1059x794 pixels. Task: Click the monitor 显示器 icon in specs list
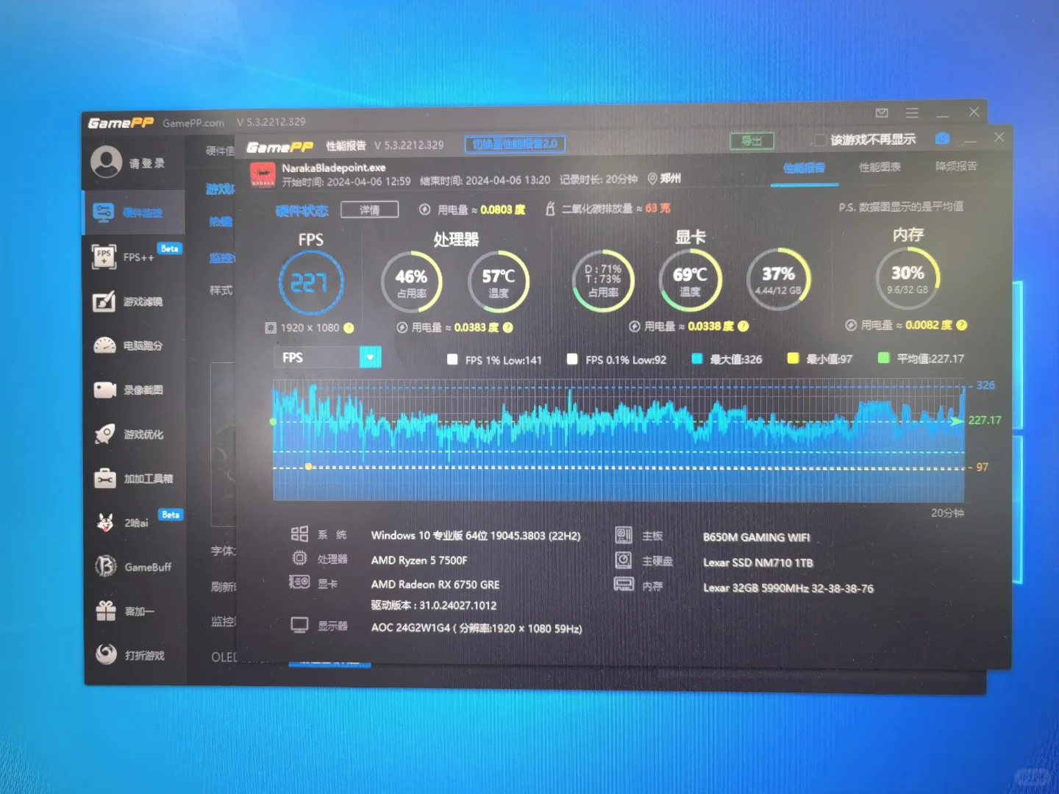click(x=299, y=625)
